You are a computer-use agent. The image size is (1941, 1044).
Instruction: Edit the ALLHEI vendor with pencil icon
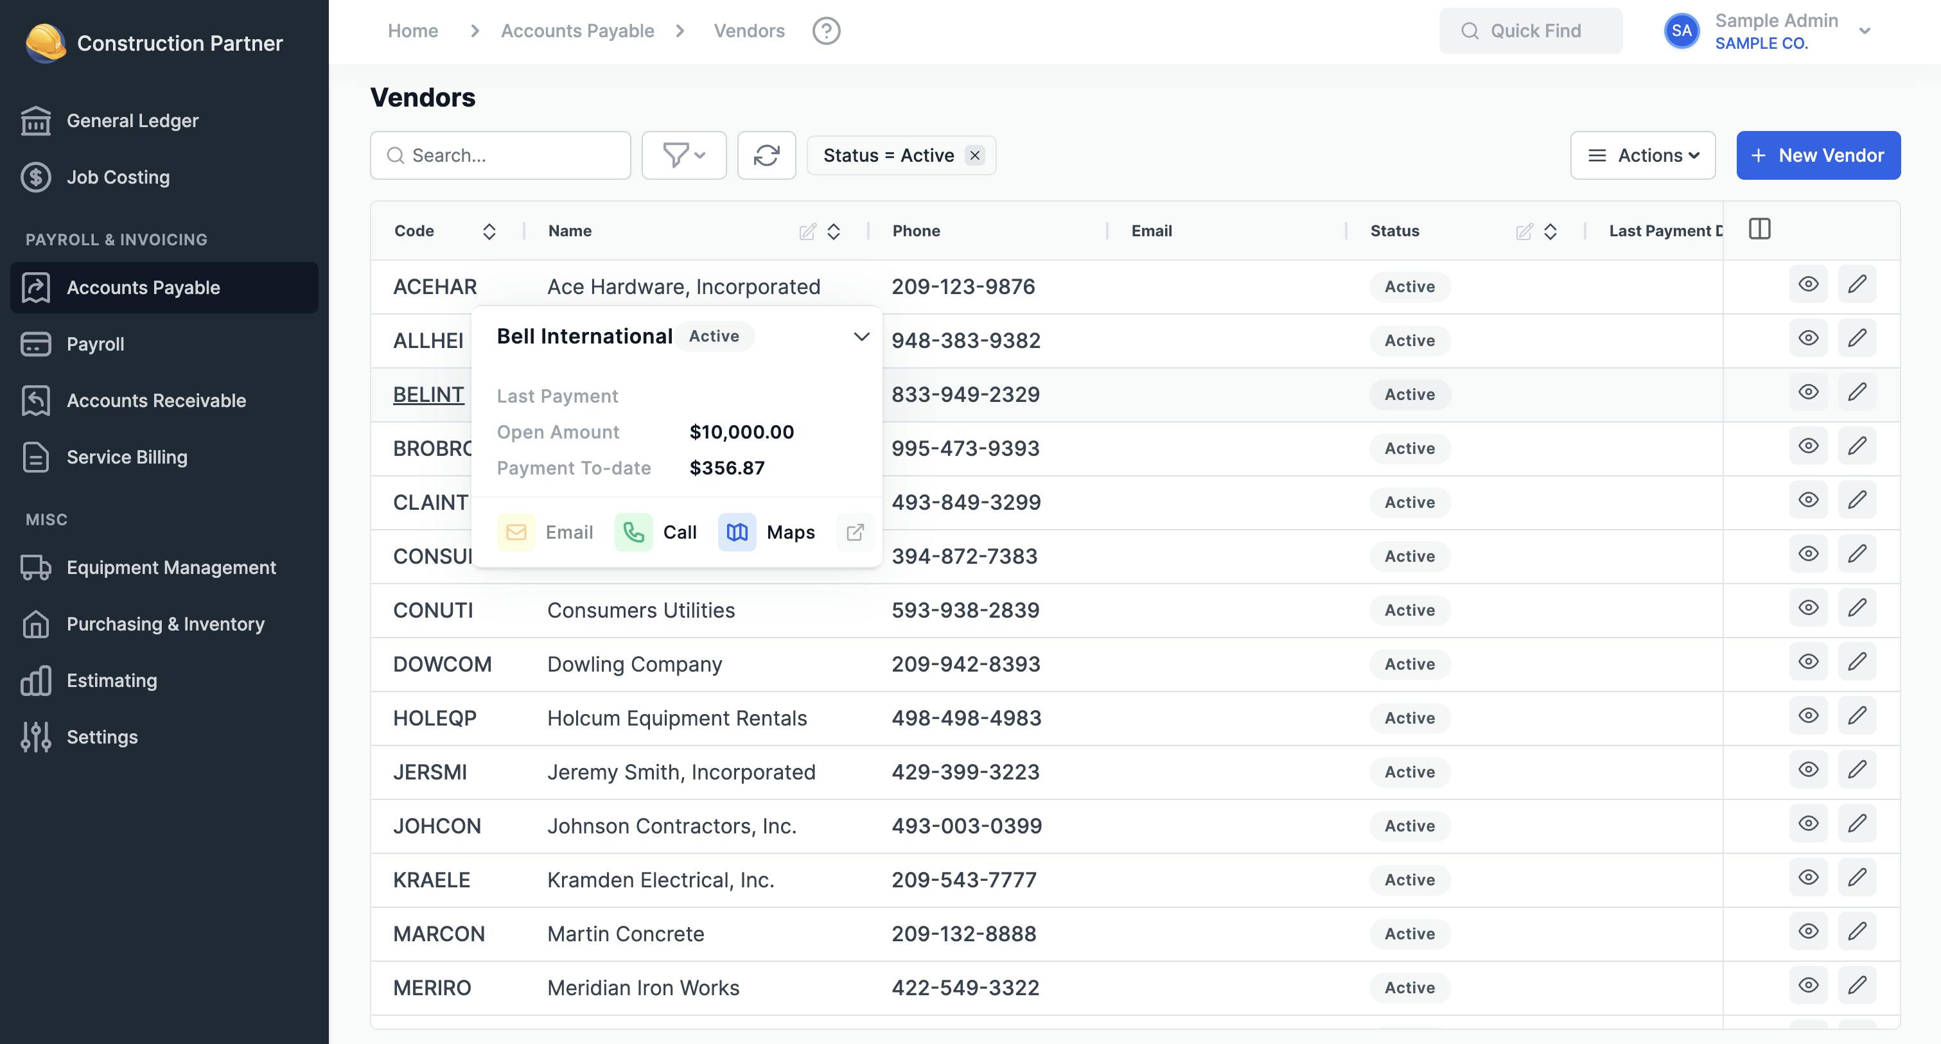pos(1857,338)
